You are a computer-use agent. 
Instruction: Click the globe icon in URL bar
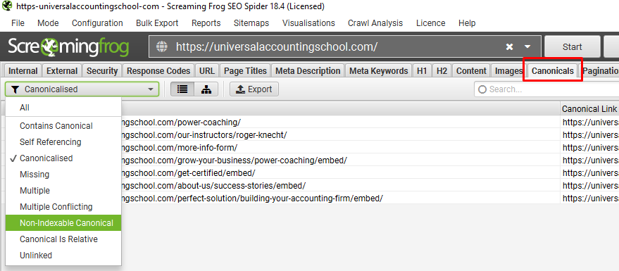pos(162,47)
